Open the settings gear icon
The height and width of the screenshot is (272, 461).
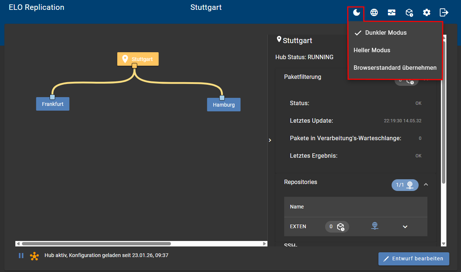tap(427, 13)
